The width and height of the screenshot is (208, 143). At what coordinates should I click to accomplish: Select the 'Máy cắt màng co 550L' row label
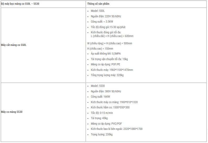pos(14,45)
